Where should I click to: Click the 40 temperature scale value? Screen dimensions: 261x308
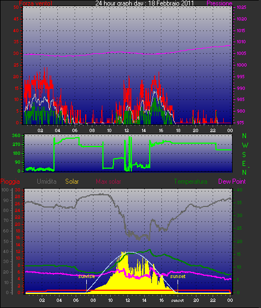point(239,190)
